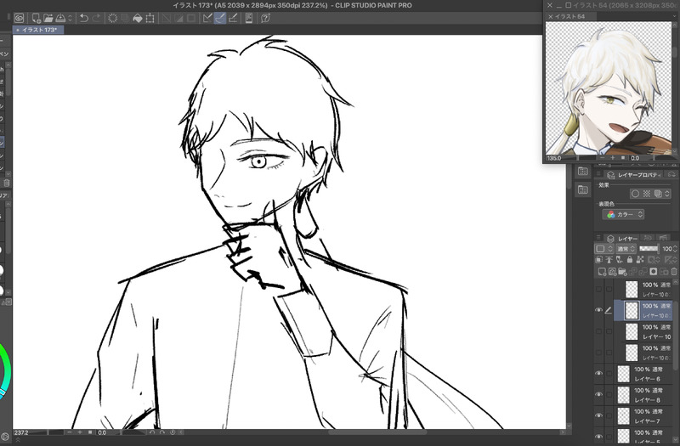The width and height of the screenshot is (680, 446).
Task: Click the scale/rotate transform icon
Action: point(150,18)
